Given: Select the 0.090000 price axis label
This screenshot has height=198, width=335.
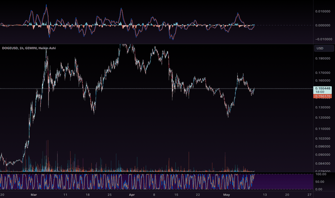Looking at the screenshot, I should 323,154.
